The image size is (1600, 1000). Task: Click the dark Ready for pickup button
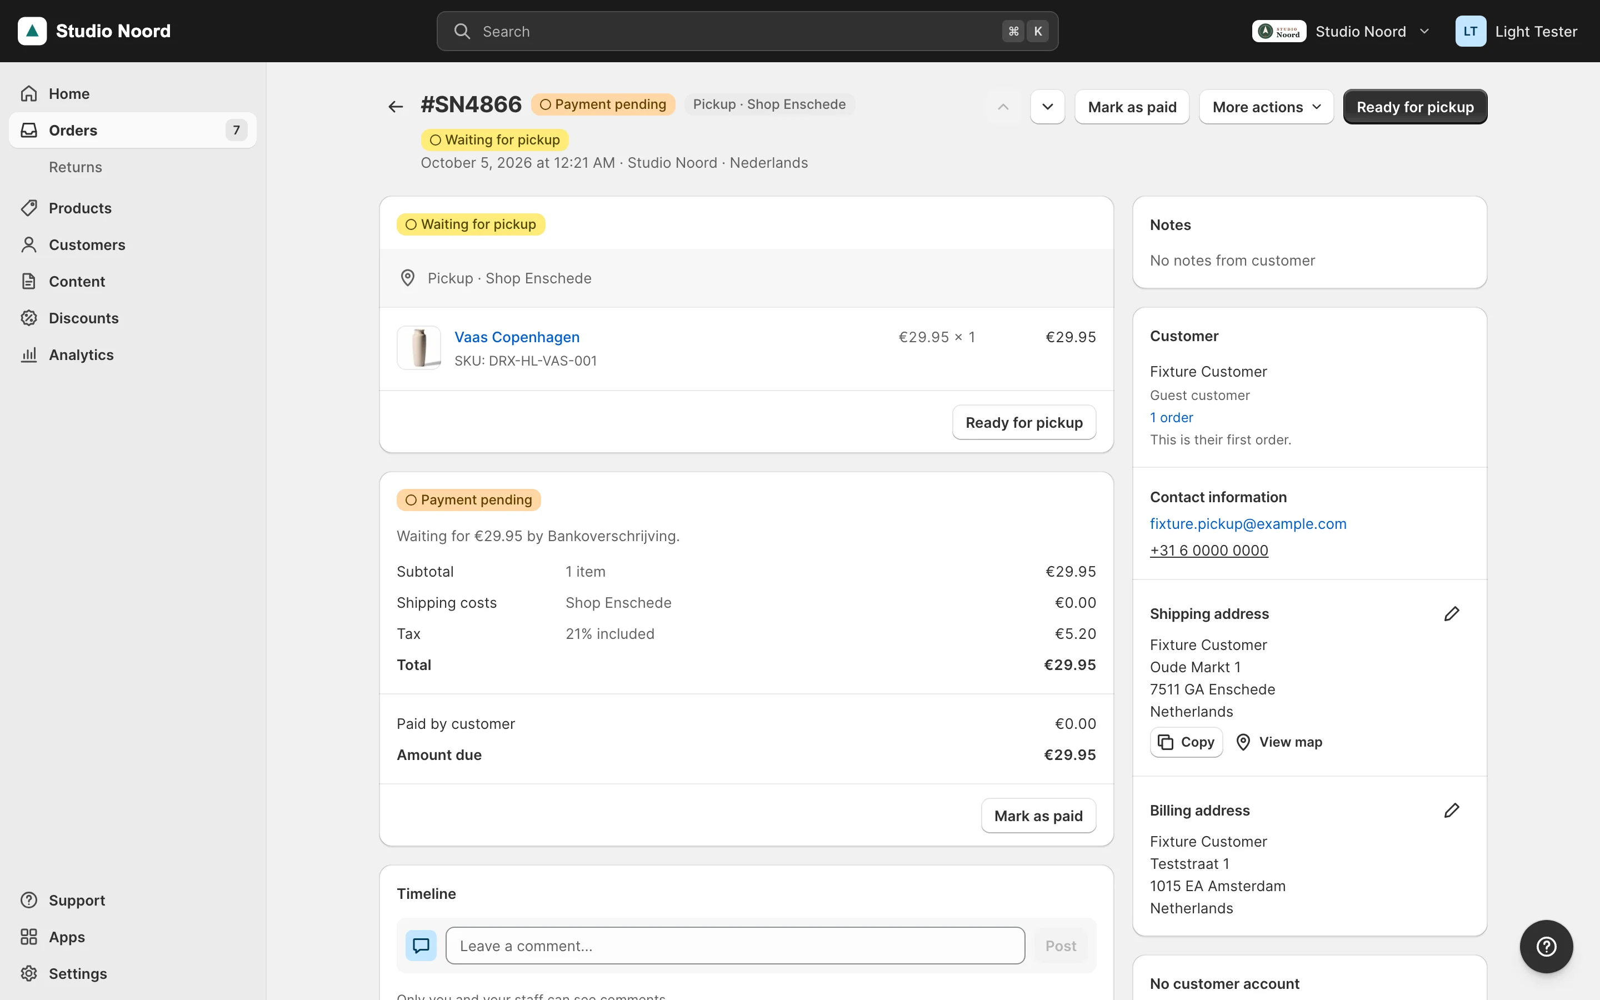[1415, 107]
